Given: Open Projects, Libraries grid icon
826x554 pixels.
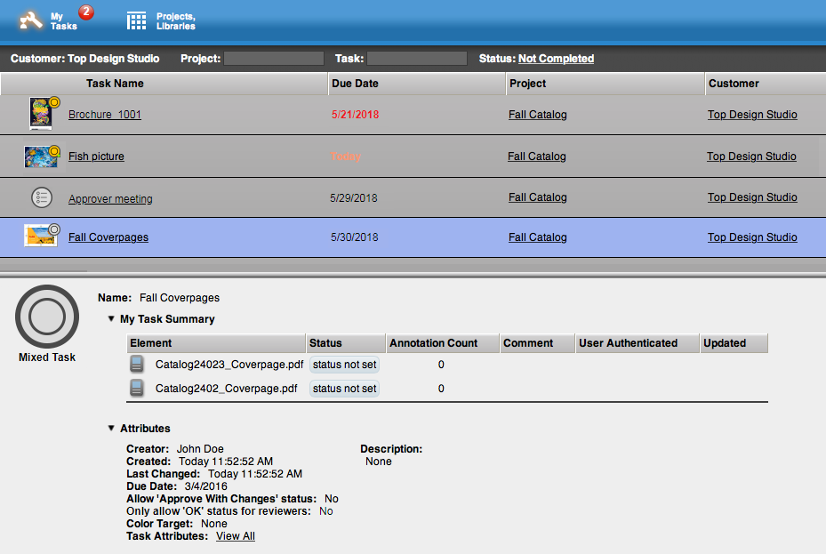Looking at the screenshot, I should click(x=136, y=20).
